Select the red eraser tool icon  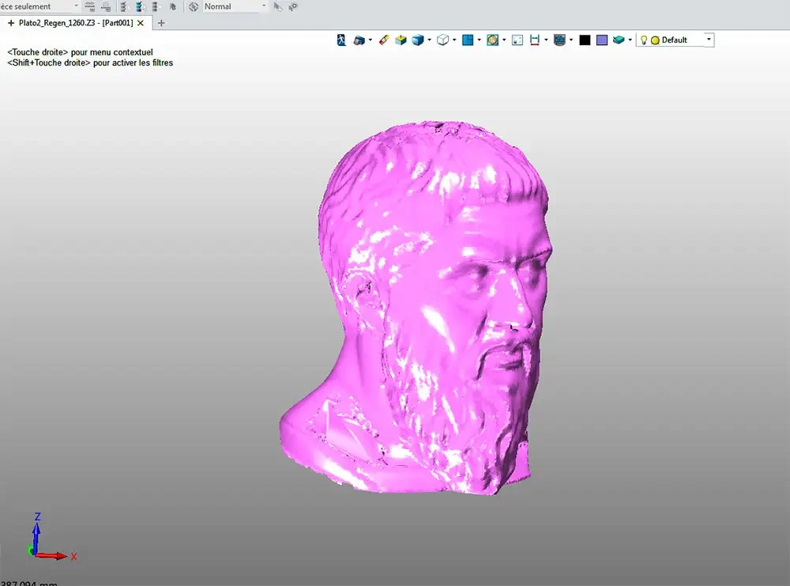[384, 40]
